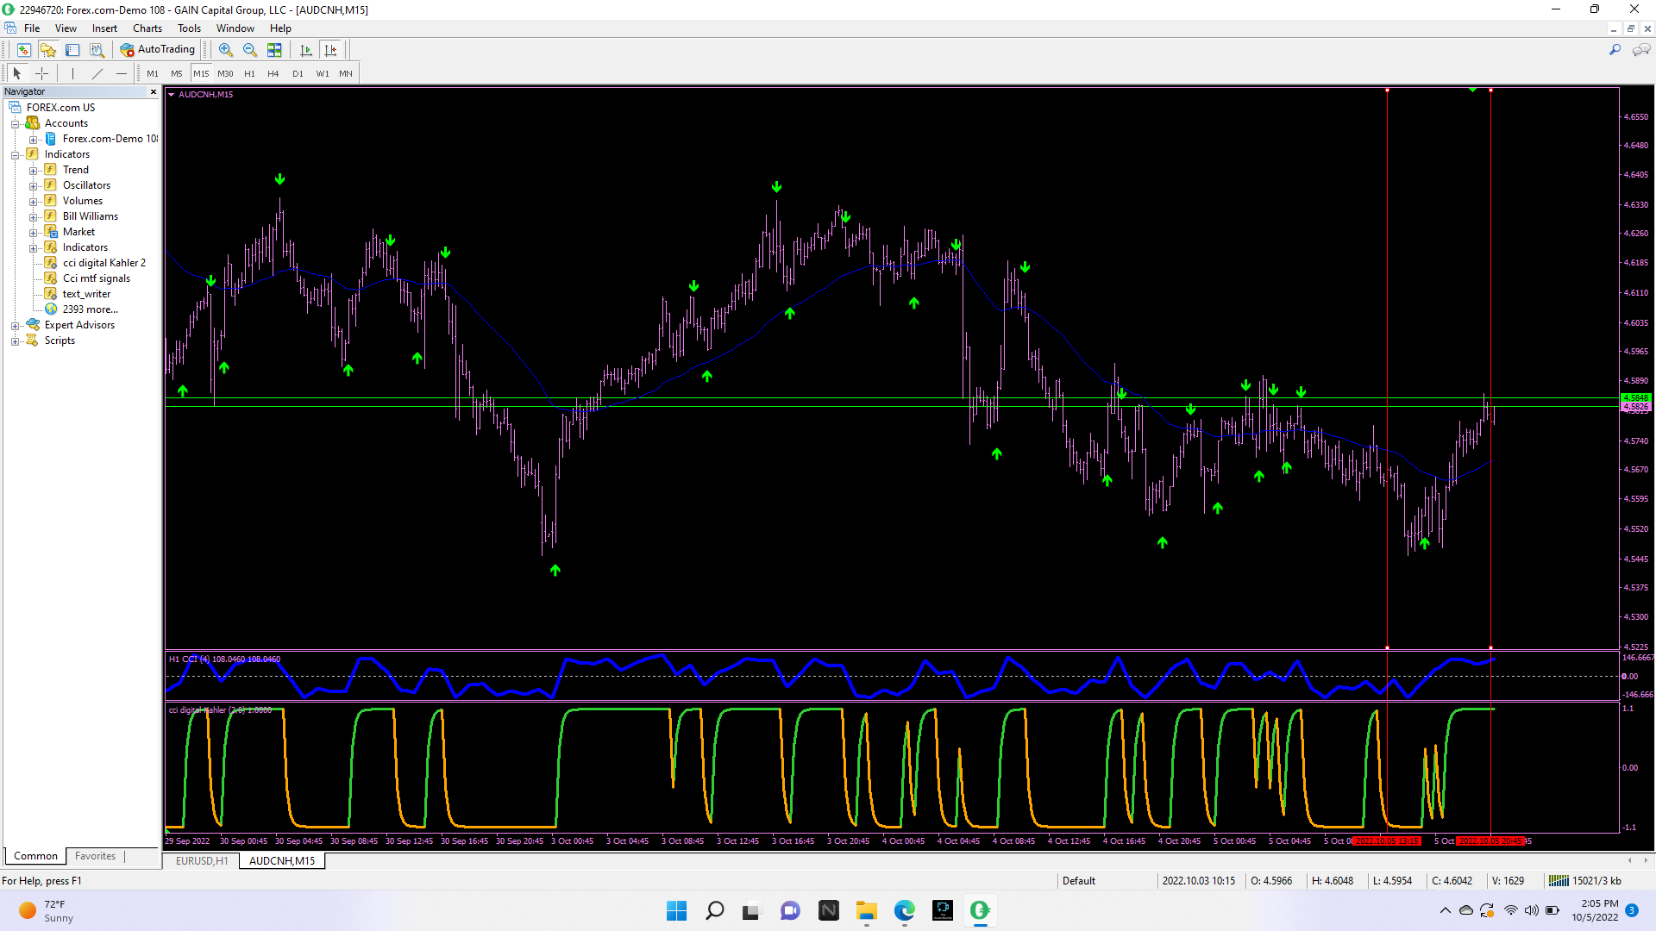This screenshot has height=931, width=1656.
Task: Open the Charts menu
Action: [x=147, y=28]
